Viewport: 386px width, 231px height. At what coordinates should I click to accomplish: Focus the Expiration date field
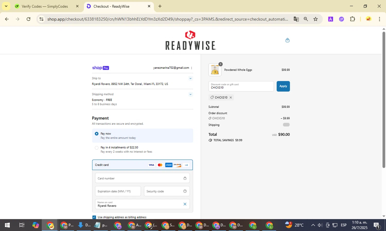point(118,191)
